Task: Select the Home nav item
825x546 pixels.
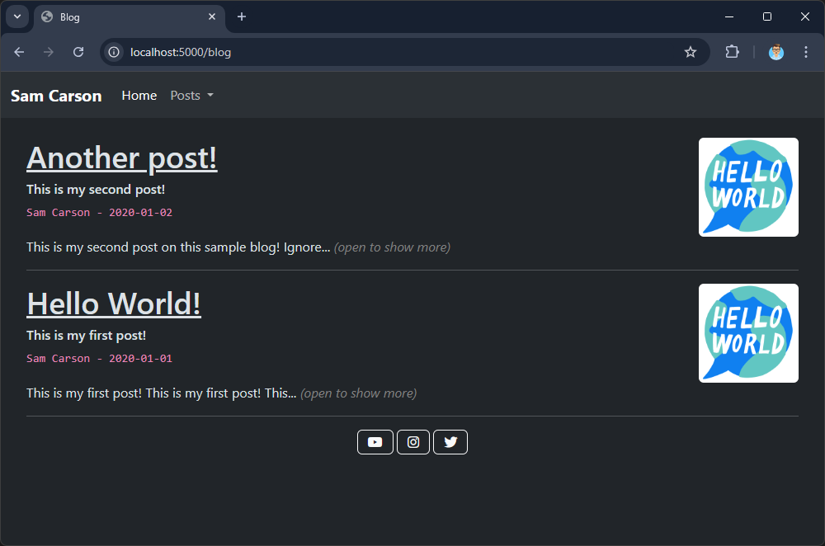Action: pyautogui.click(x=139, y=96)
